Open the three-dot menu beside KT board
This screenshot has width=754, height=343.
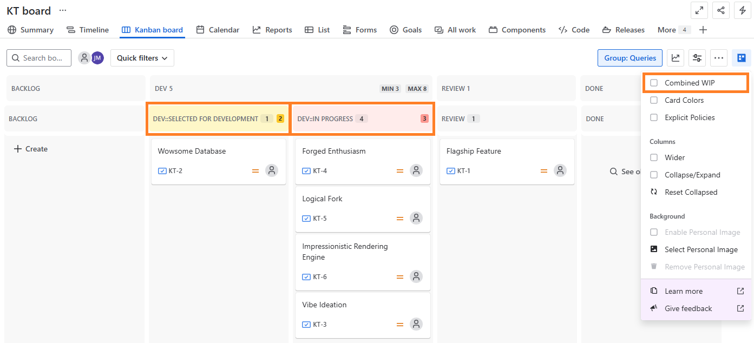click(x=63, y=11)
